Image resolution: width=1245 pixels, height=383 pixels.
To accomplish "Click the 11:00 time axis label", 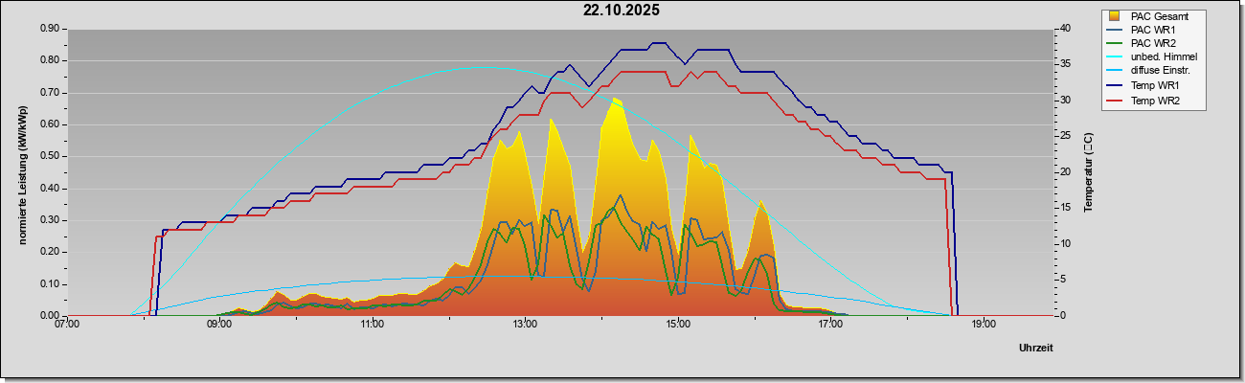I will tap(372, 324).
